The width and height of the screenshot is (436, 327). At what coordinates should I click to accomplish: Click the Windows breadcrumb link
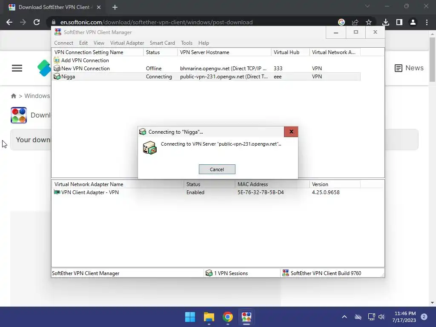tap(37, 96)
